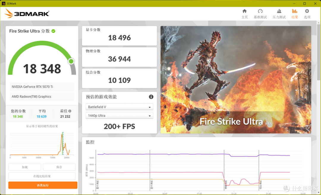Maximize the 3DMark window

(305, 4)
